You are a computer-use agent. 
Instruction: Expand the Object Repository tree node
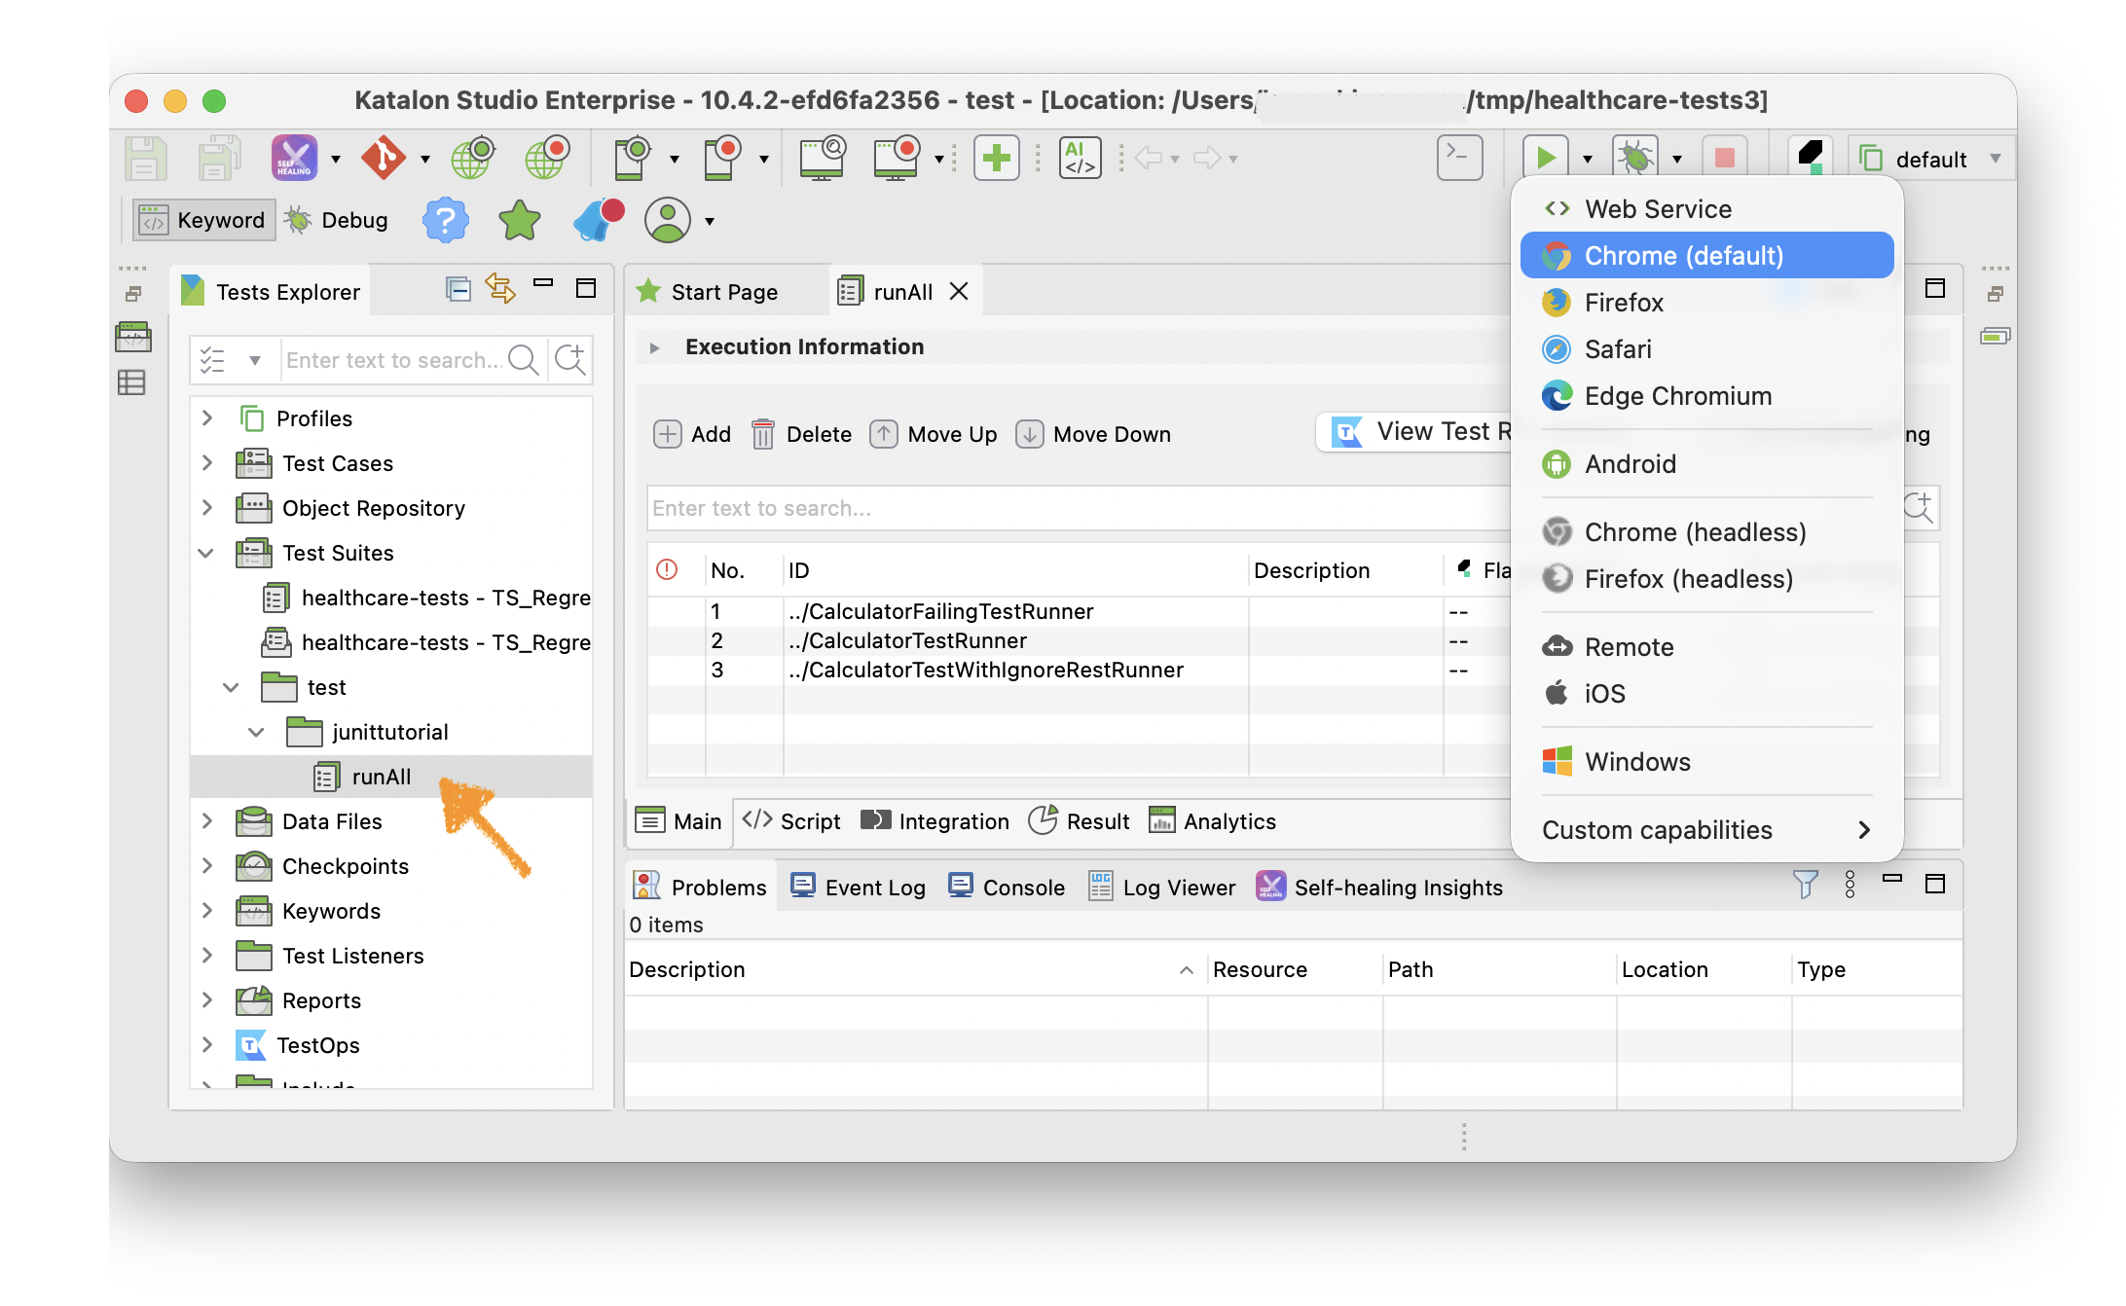(207, 508)
